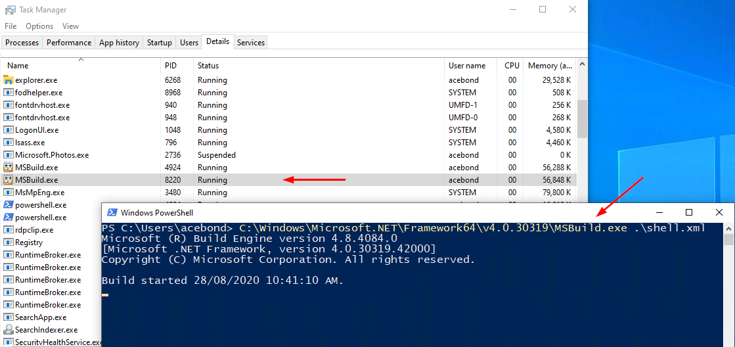Click the MsMpEng.exe process icon
This screenshot has height=347, width=735.
point(8,193)
